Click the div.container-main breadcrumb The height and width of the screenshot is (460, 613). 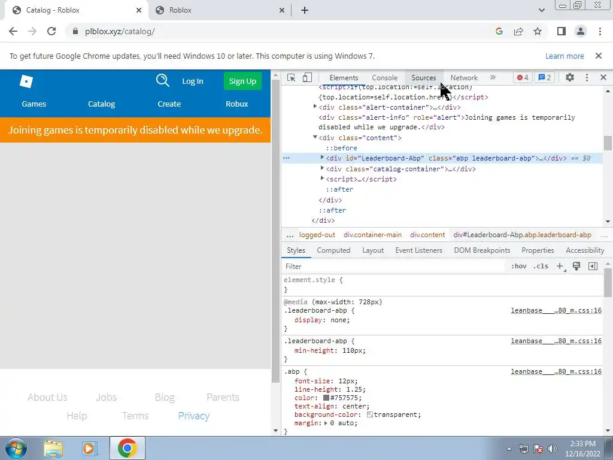click(x=372, y=235)
